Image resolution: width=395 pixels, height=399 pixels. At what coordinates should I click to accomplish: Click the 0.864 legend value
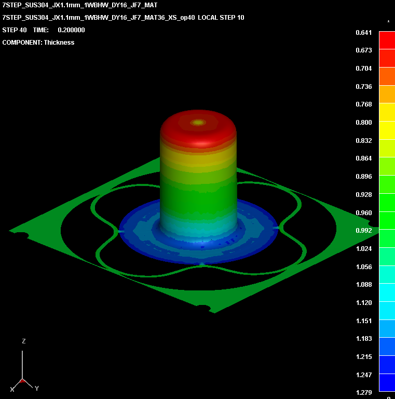coord(363,158)
